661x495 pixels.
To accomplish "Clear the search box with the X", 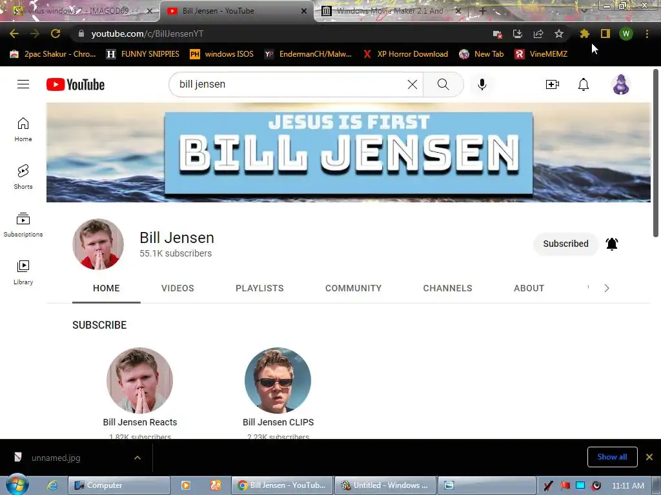I will (x=412, y=84).
